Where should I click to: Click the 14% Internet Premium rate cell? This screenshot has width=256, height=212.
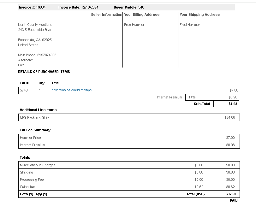click(x=192, y=97)
